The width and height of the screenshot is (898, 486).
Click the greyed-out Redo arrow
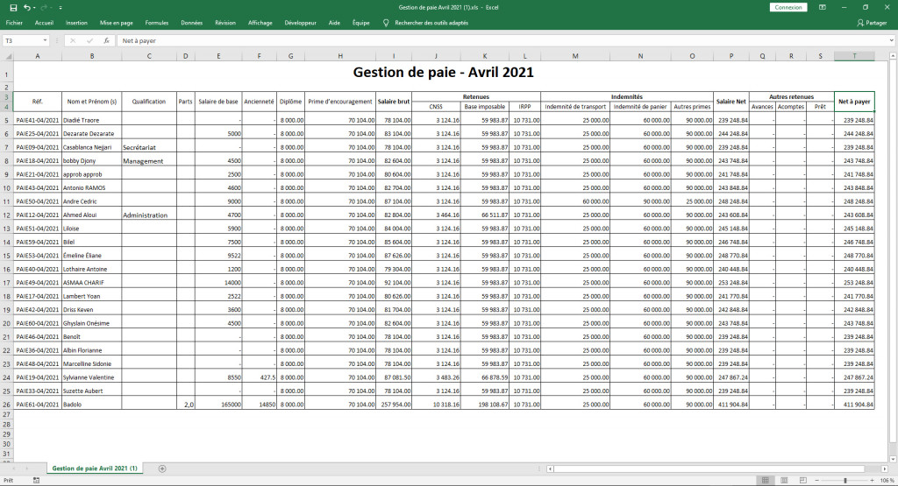[x=44, y=7]
